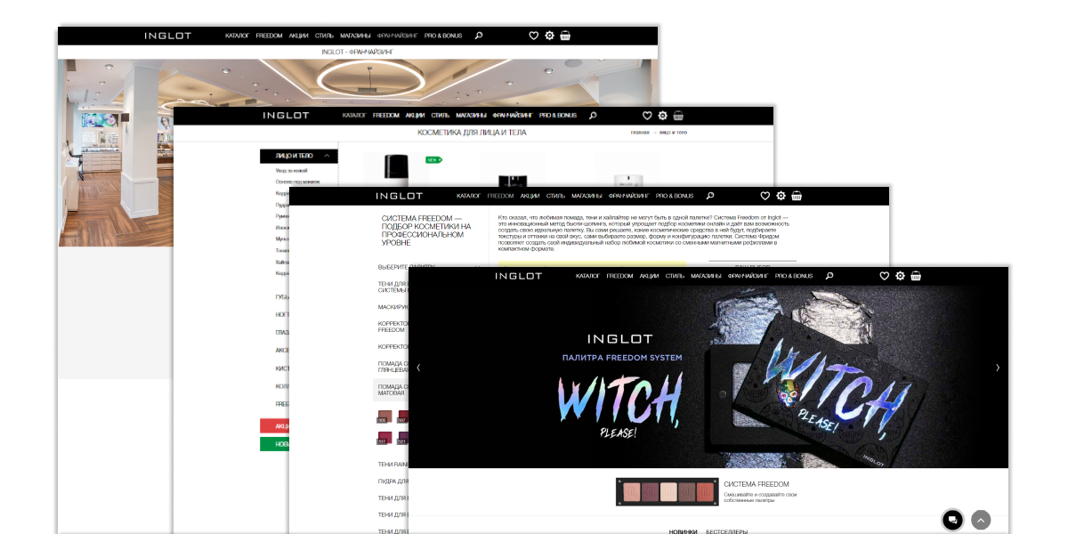This screenshot has height=534, width=1068.
Task: Click the INGLOT - ФРАНЧАЙЗИНГ page heading
Action: tap(357, 53)
